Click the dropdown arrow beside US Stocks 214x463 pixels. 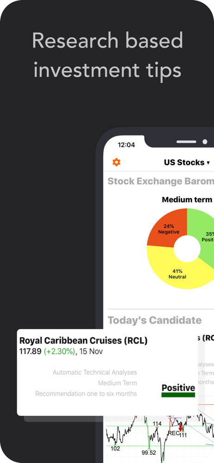[208, 163]
